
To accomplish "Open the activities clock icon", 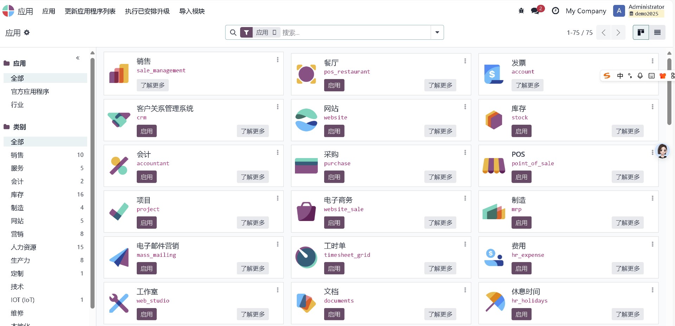I will pyautogui.click(x=555, y=11).
